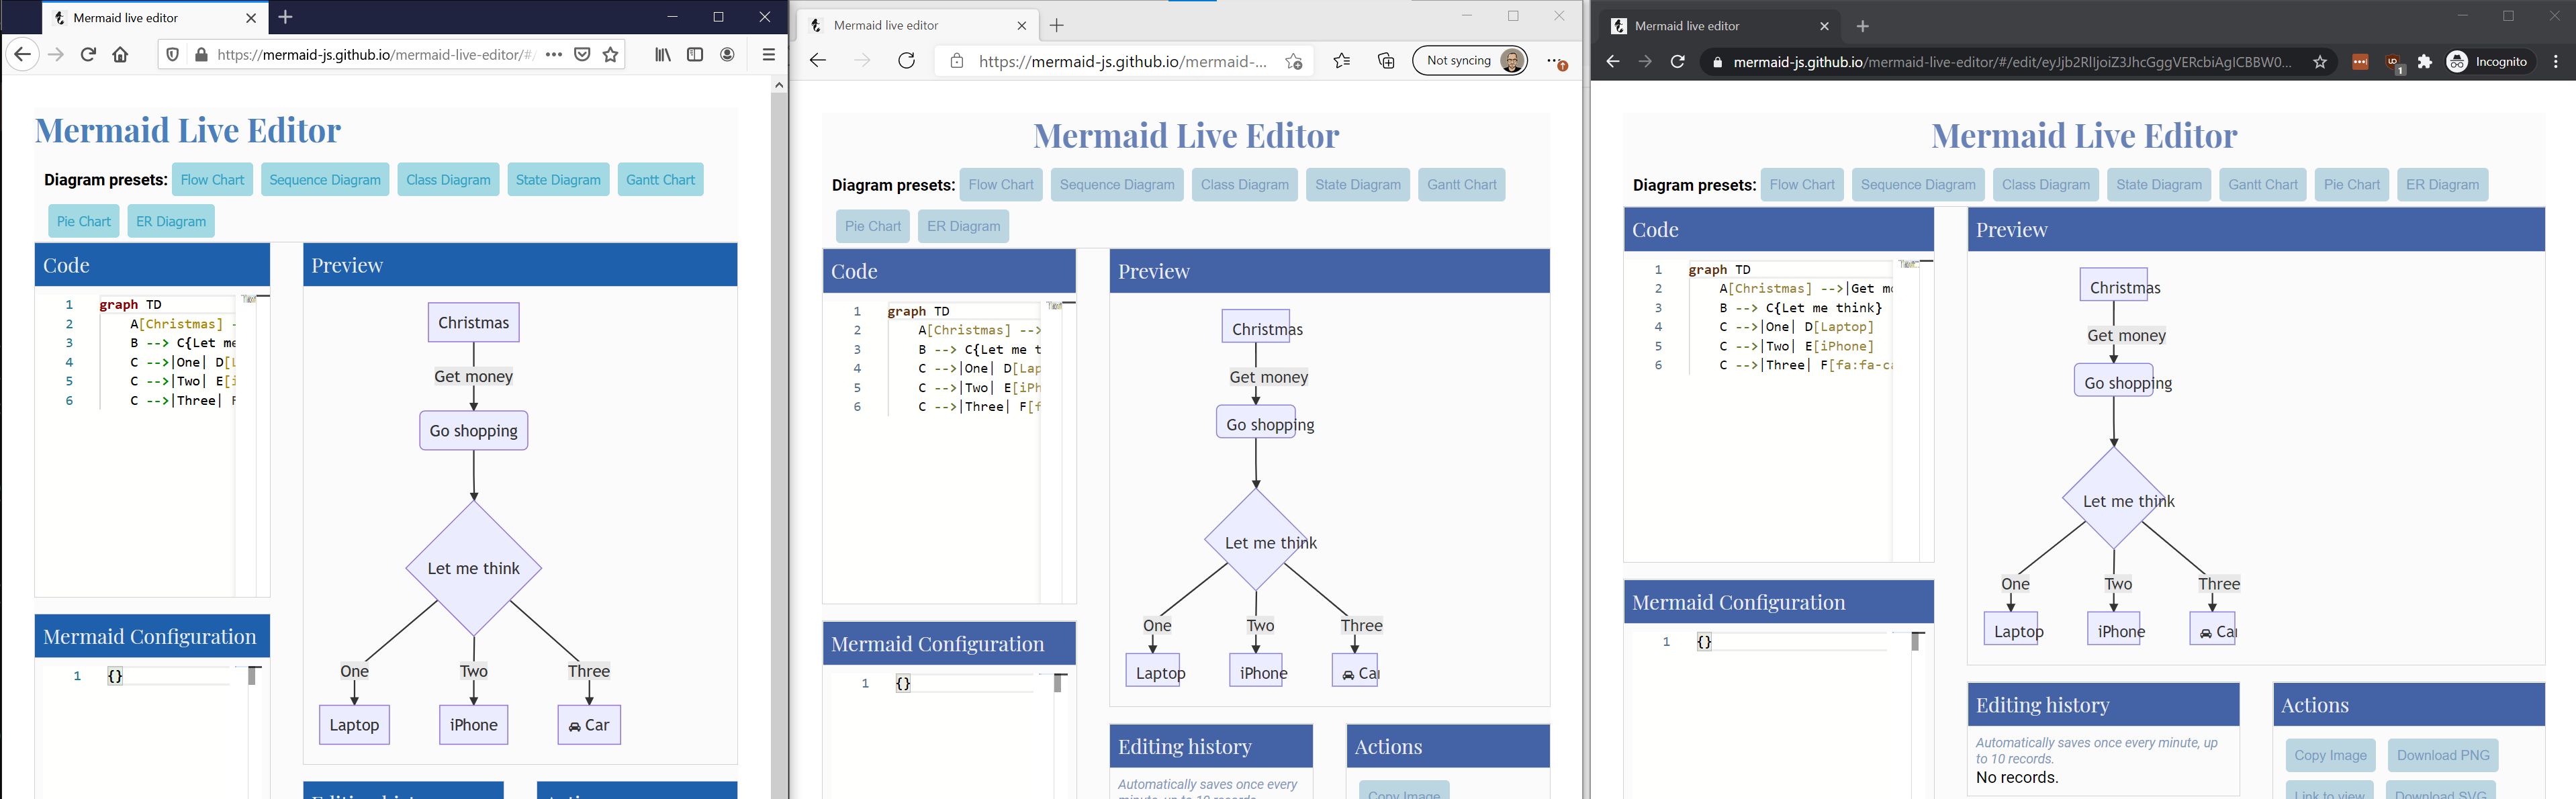Click the 'Link to view' action
Viewport: 2576px width, 799px height.
click(2330, 793)
